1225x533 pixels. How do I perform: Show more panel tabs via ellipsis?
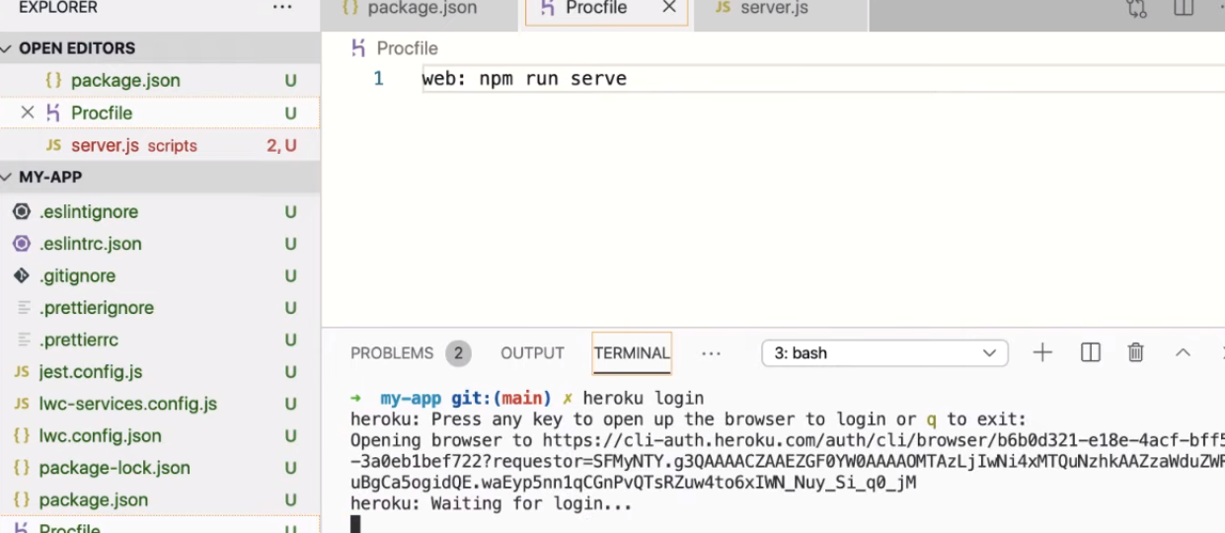coord(711,353)
